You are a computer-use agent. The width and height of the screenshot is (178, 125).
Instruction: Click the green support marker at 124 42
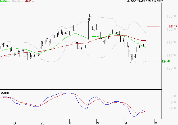[153, 61]
